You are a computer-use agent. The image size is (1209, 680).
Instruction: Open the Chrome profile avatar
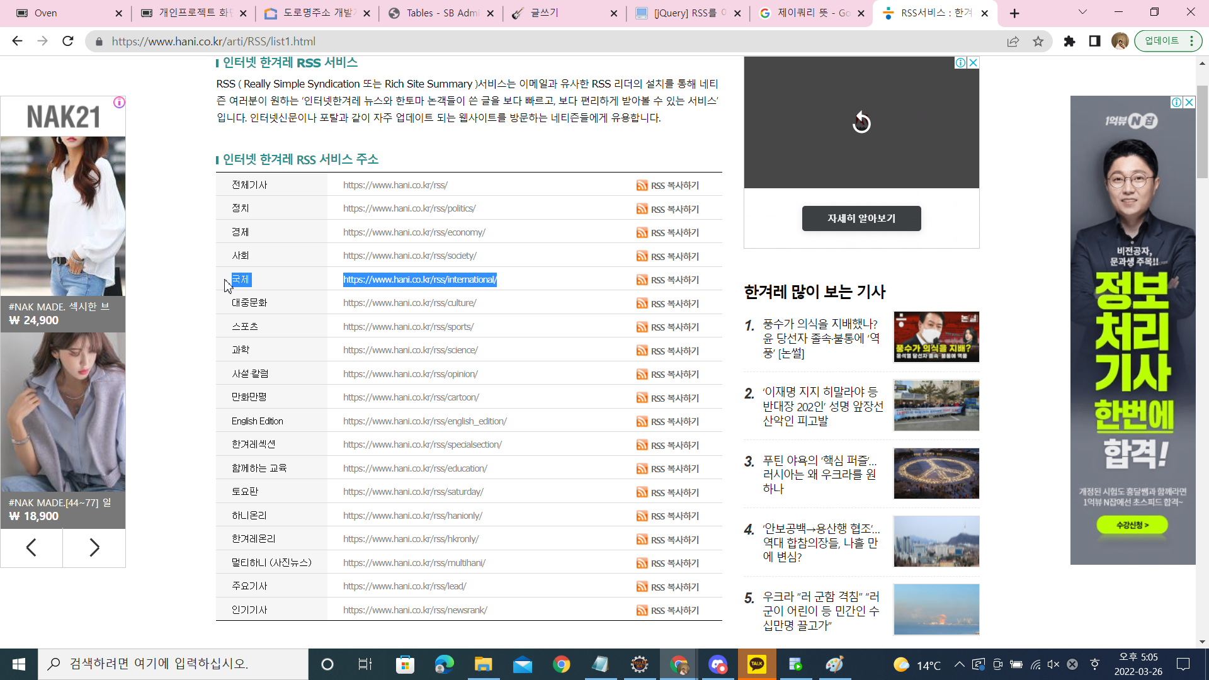(1120, 42)
